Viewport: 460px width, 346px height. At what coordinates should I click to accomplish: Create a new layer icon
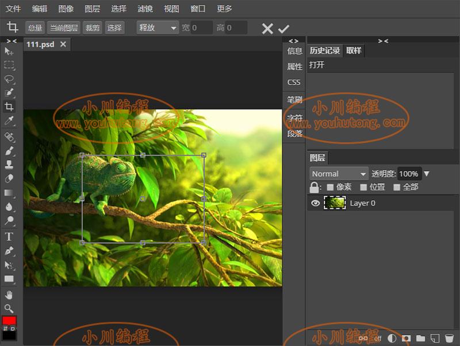pos(435,339)
